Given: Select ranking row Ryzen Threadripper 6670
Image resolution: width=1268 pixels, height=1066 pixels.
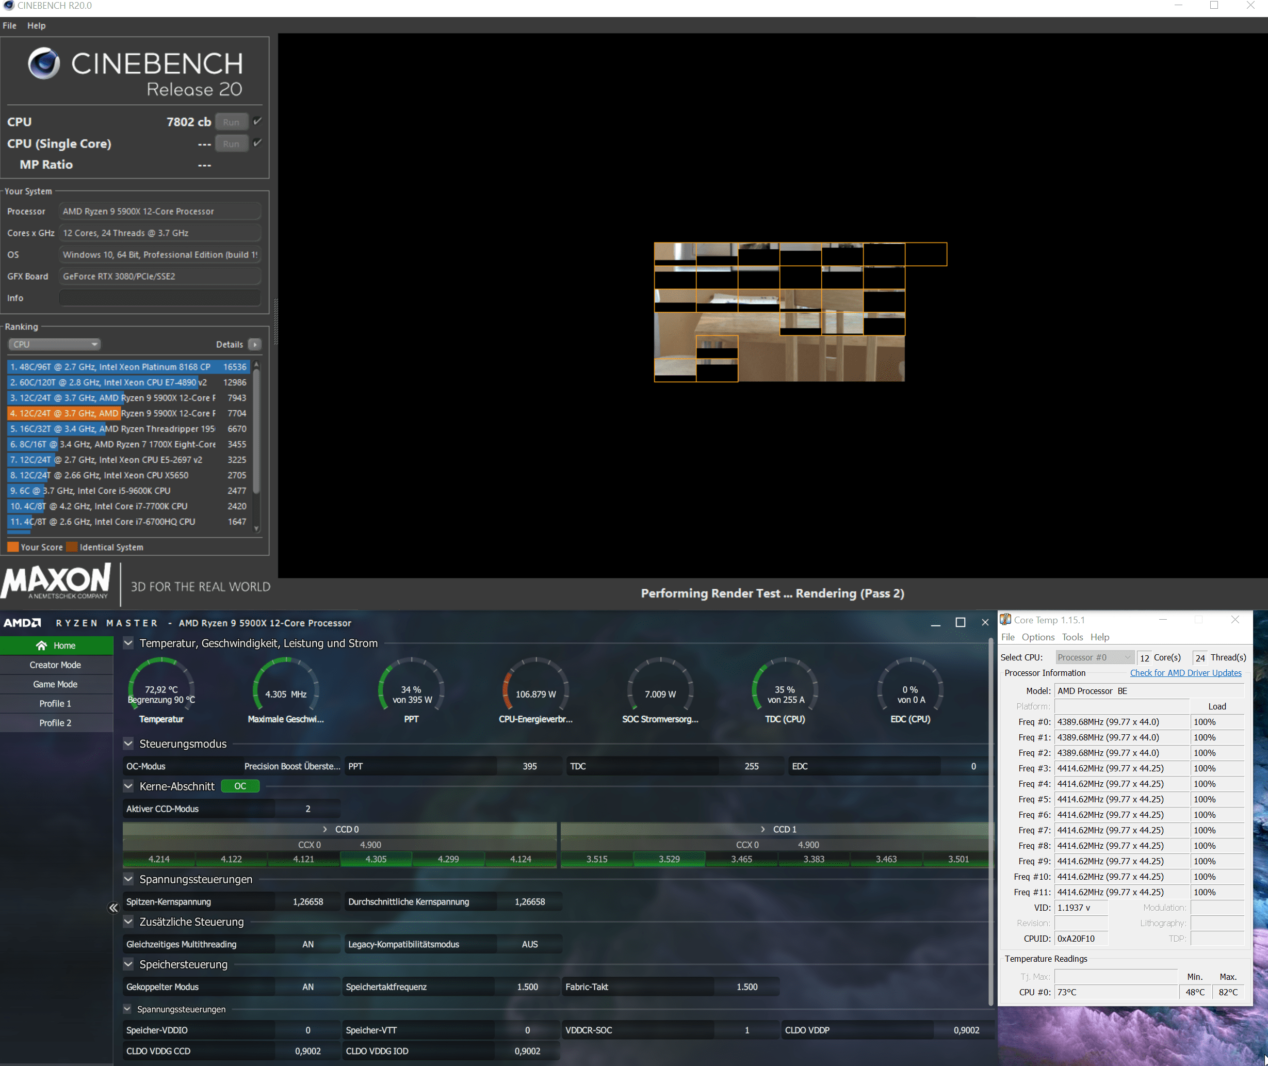Looking at the screenshot, I should point(128,428).
